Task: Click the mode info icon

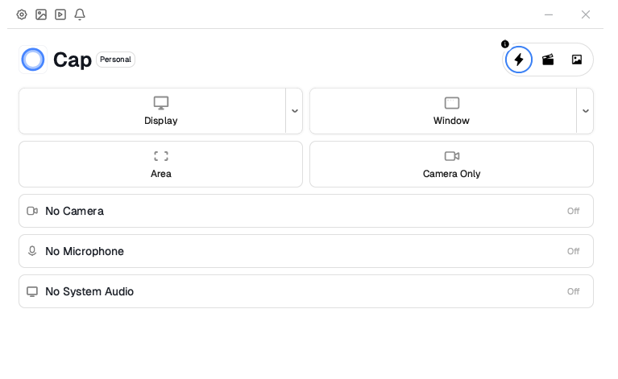Action: point(505,44)
